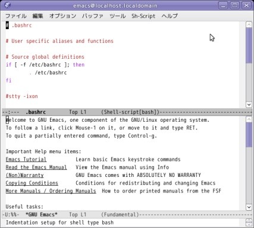Open the バッファ menu
Viewport: 254px width, 228px height.
point(93,16)
